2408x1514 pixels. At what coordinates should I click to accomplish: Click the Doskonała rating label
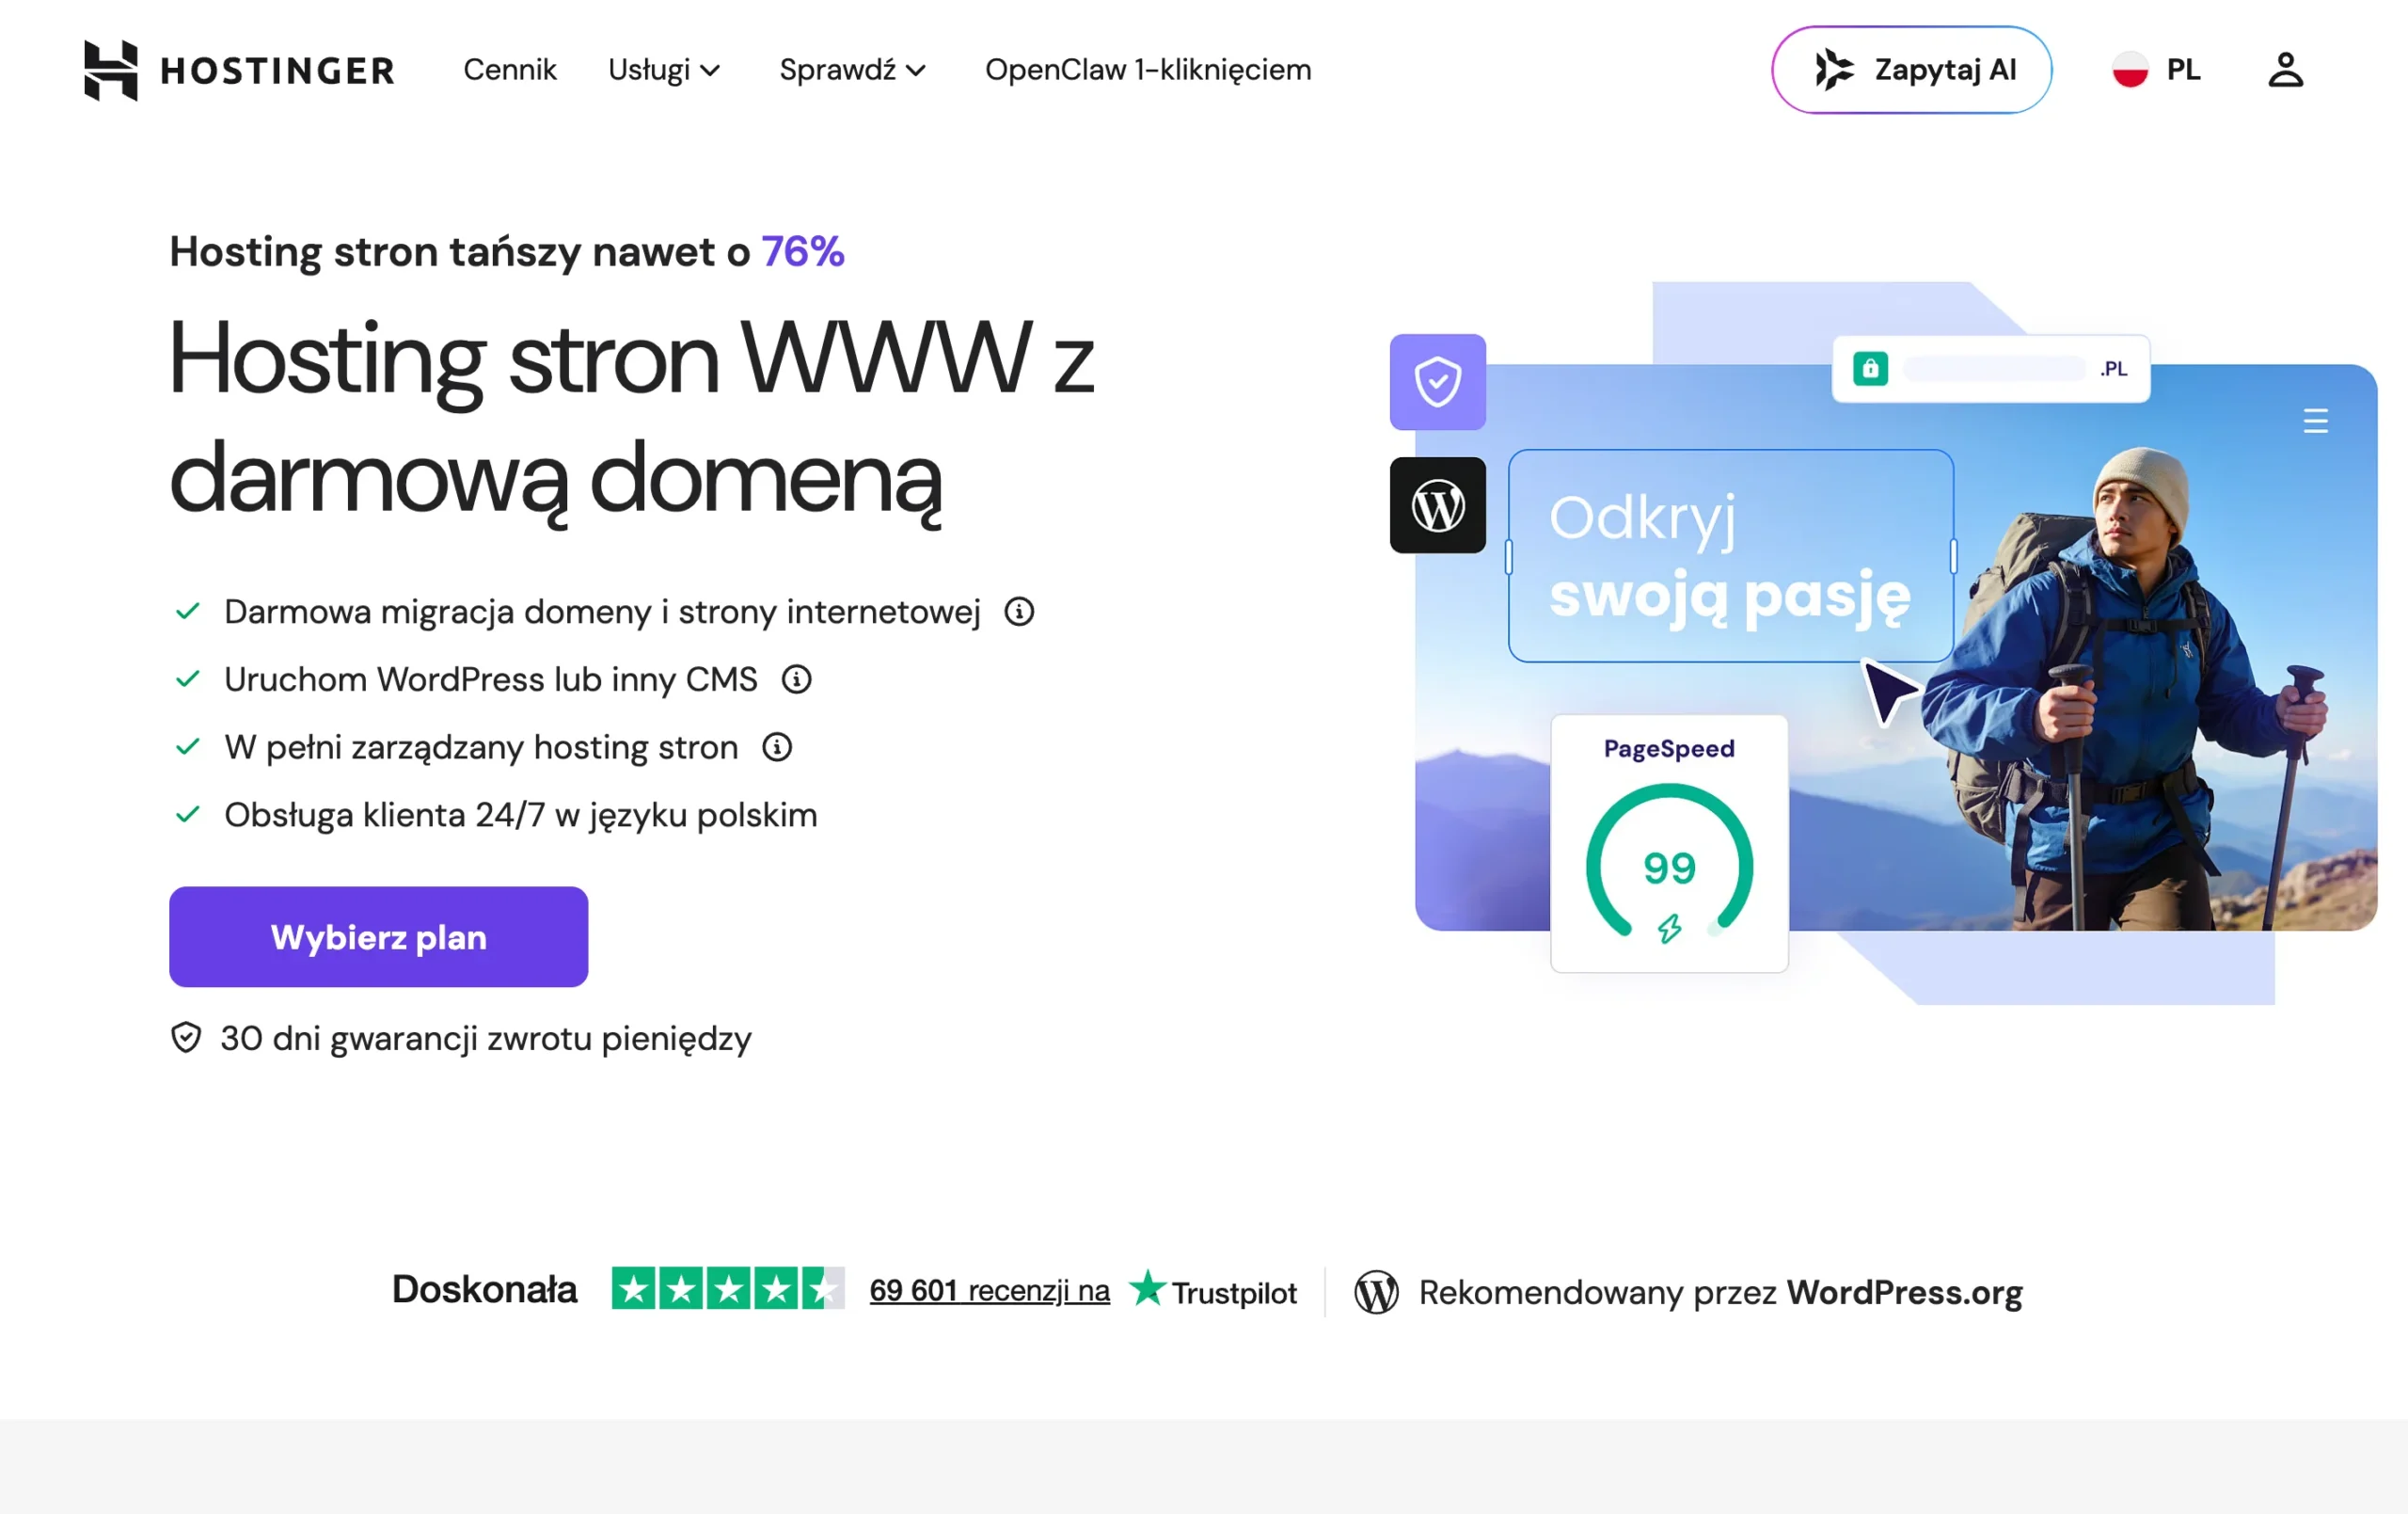click(x=484, y=1290)
